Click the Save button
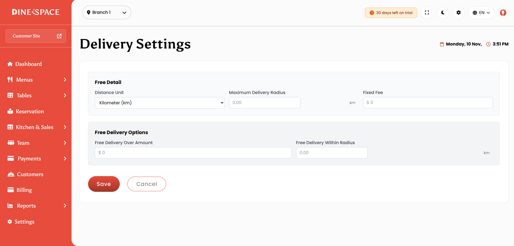Screen dimensions: 514x246 pyautogui.click(x=104, y=184)
